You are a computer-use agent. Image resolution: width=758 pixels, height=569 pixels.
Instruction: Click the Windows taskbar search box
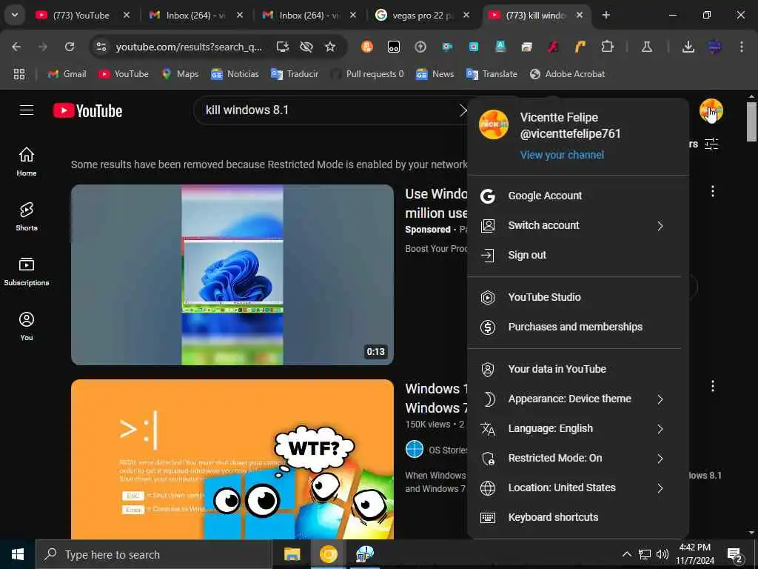click(x=153, y=554)
